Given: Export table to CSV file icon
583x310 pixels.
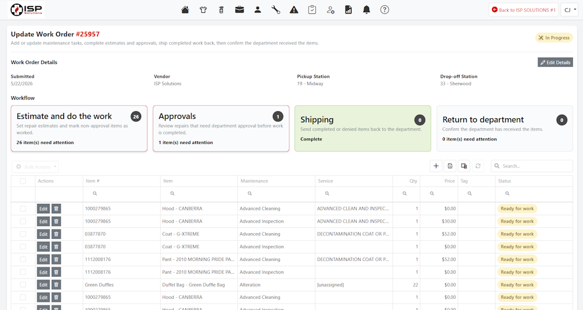Looking at the screenshot, I should tap(450, 166).
